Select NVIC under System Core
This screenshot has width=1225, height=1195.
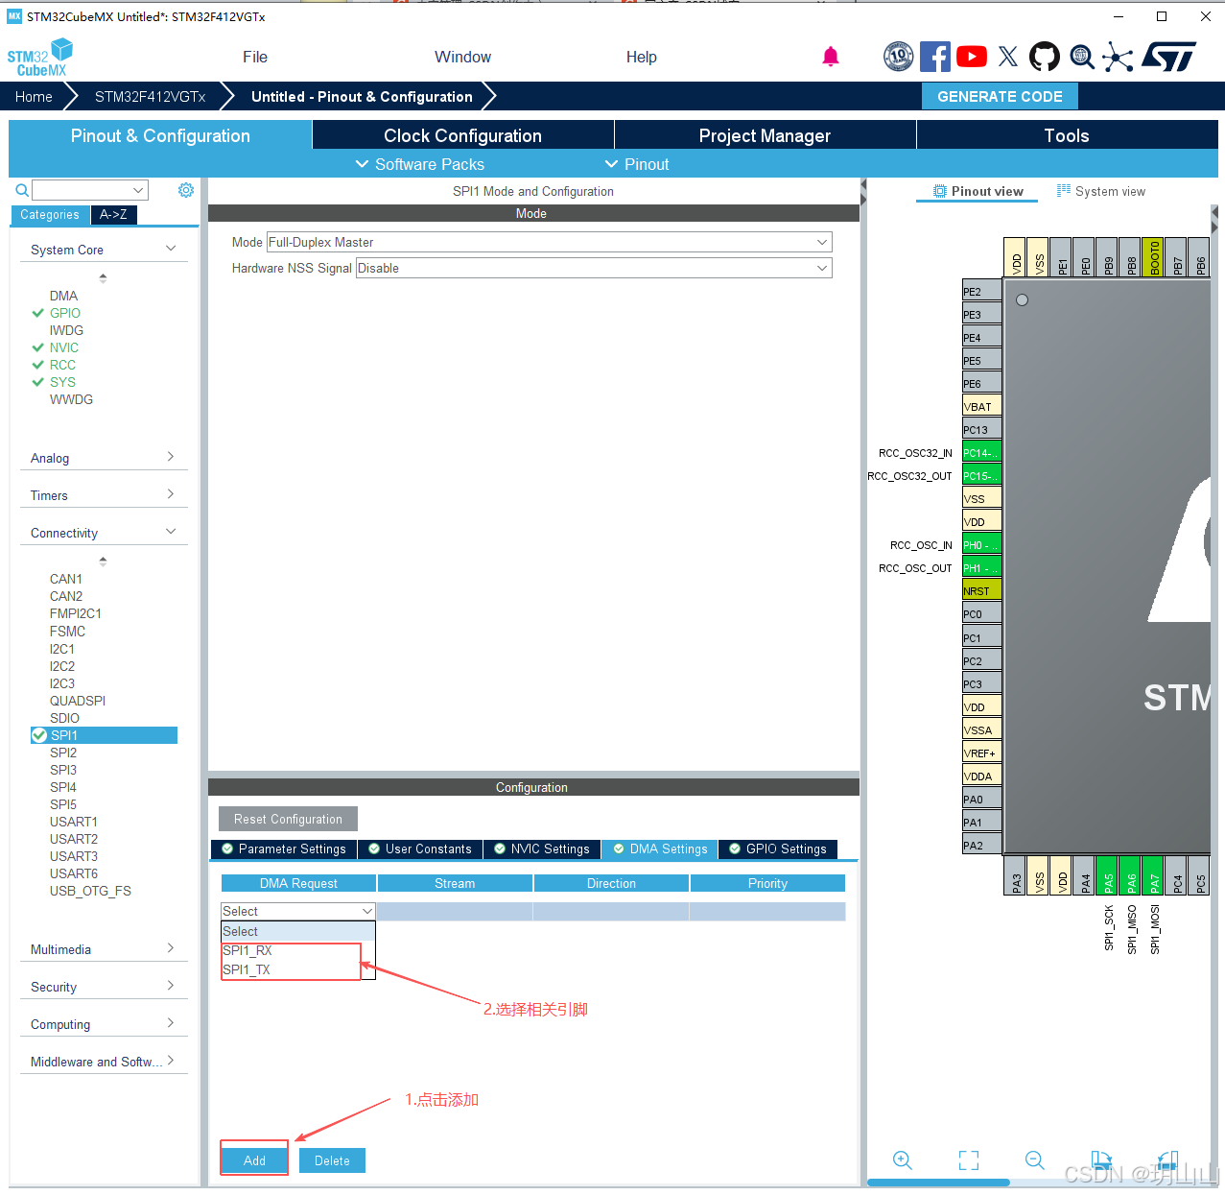tap(64, 347)
